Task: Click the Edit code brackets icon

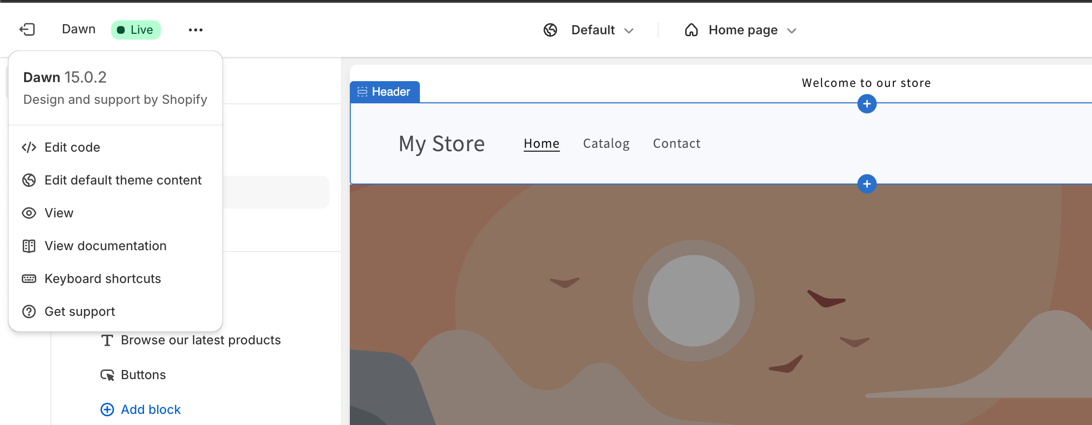Action: tap(29, 147)
